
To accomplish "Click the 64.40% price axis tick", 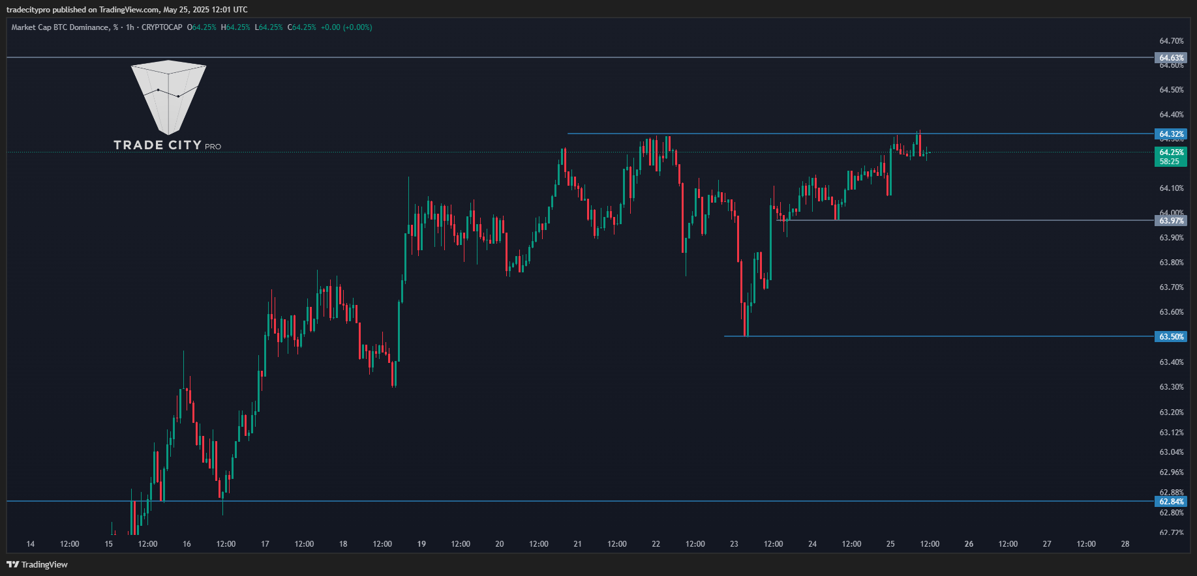I will pyautogui.click(x=1172, y=115).
